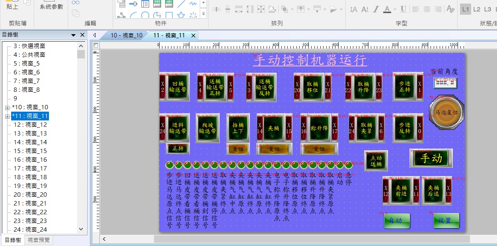Toggle the 取桶升降 switch
497x246 pixels.
coord(363,87)
